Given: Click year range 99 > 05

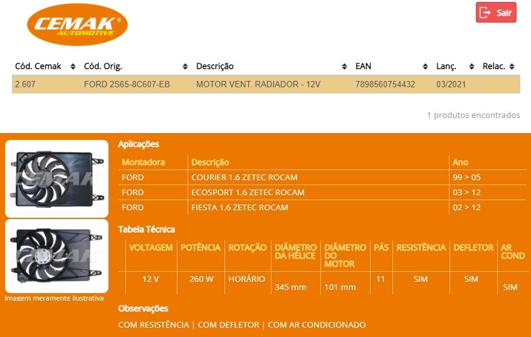Looking at the screenshot, I should tap(466, 178).
